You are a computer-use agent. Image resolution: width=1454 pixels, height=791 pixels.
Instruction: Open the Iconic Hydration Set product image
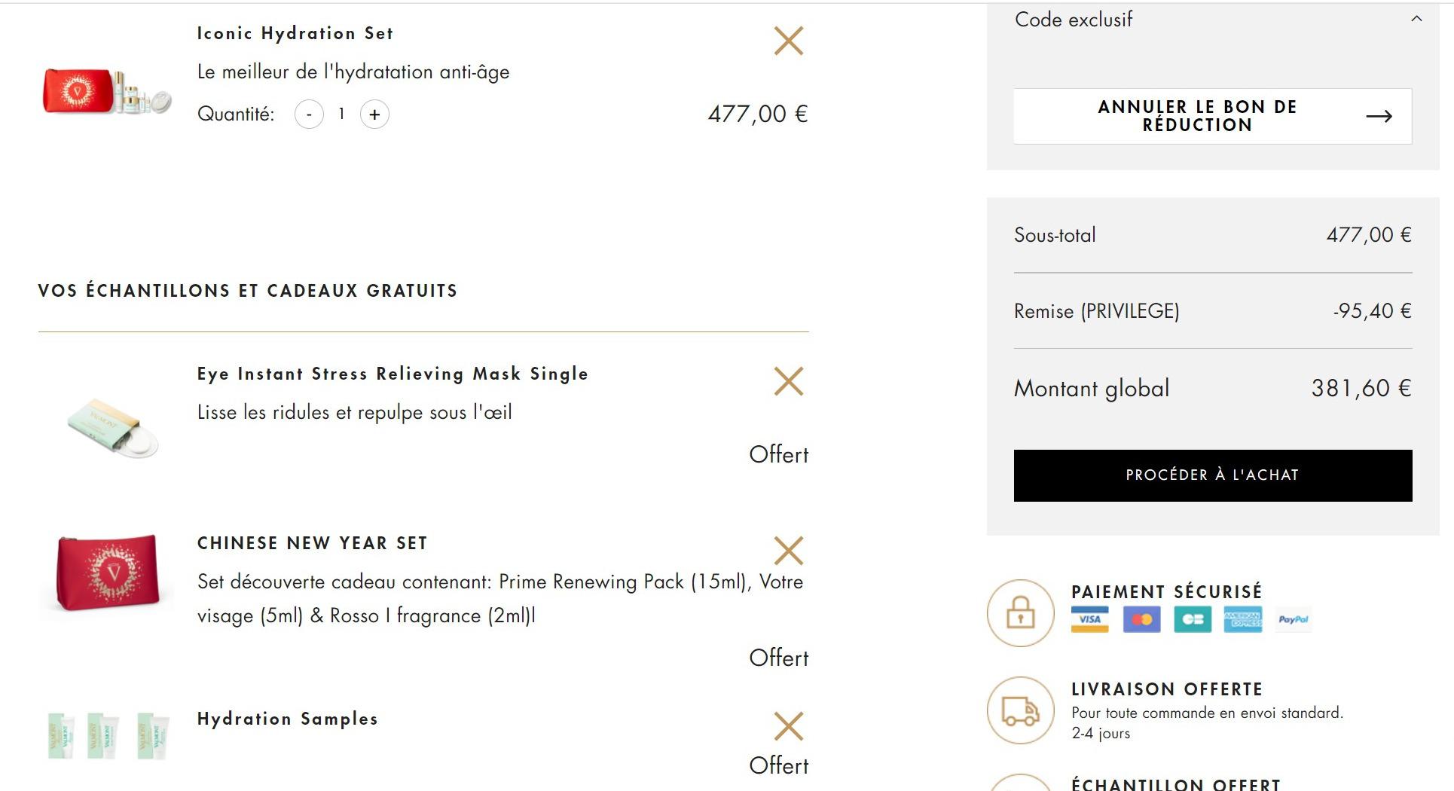click(107, 91)
